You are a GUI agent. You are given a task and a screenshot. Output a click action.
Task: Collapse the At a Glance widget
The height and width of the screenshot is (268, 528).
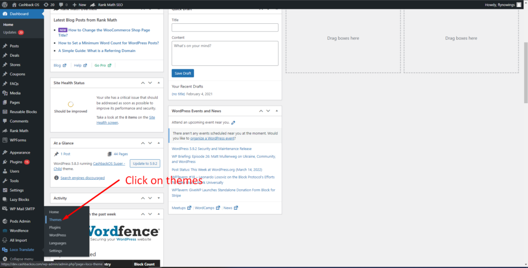click(159, 143)
